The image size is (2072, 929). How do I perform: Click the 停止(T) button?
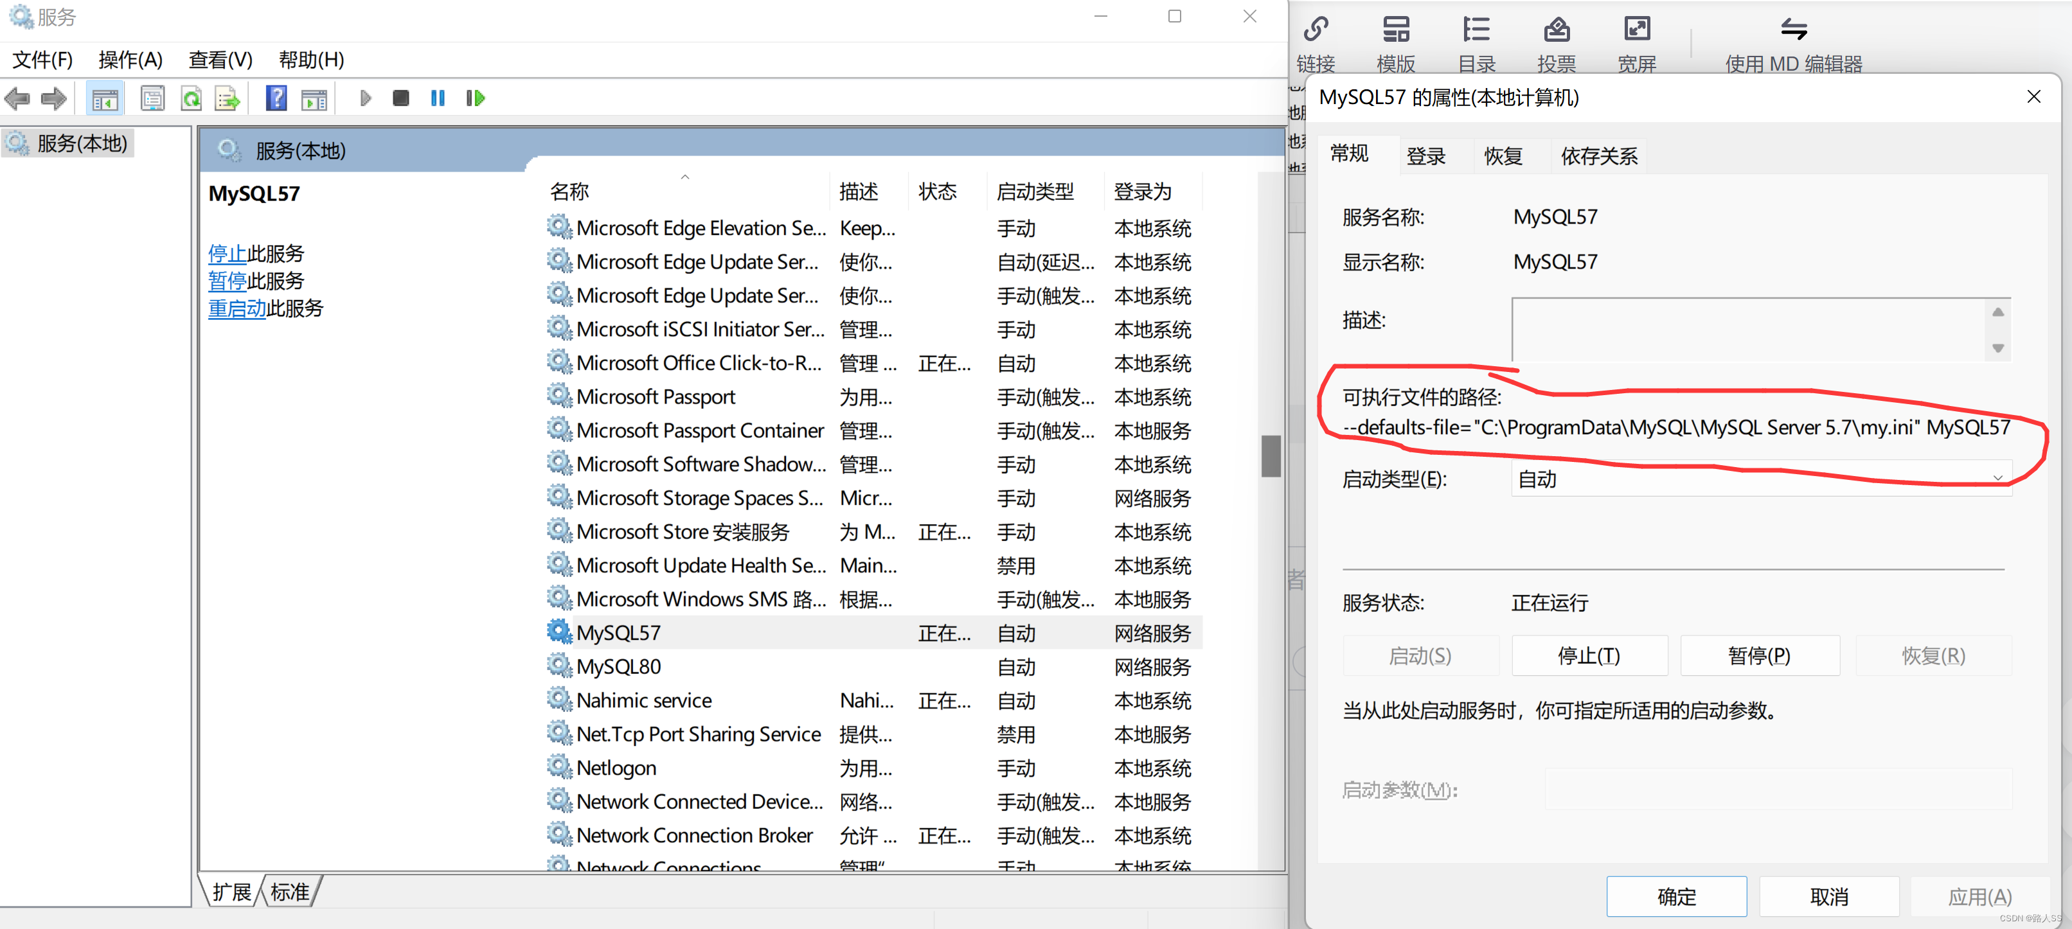point(1589,655)
